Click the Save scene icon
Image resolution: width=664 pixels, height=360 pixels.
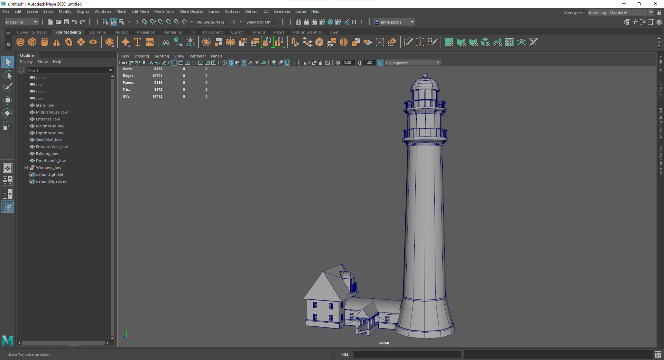(66, 22)
